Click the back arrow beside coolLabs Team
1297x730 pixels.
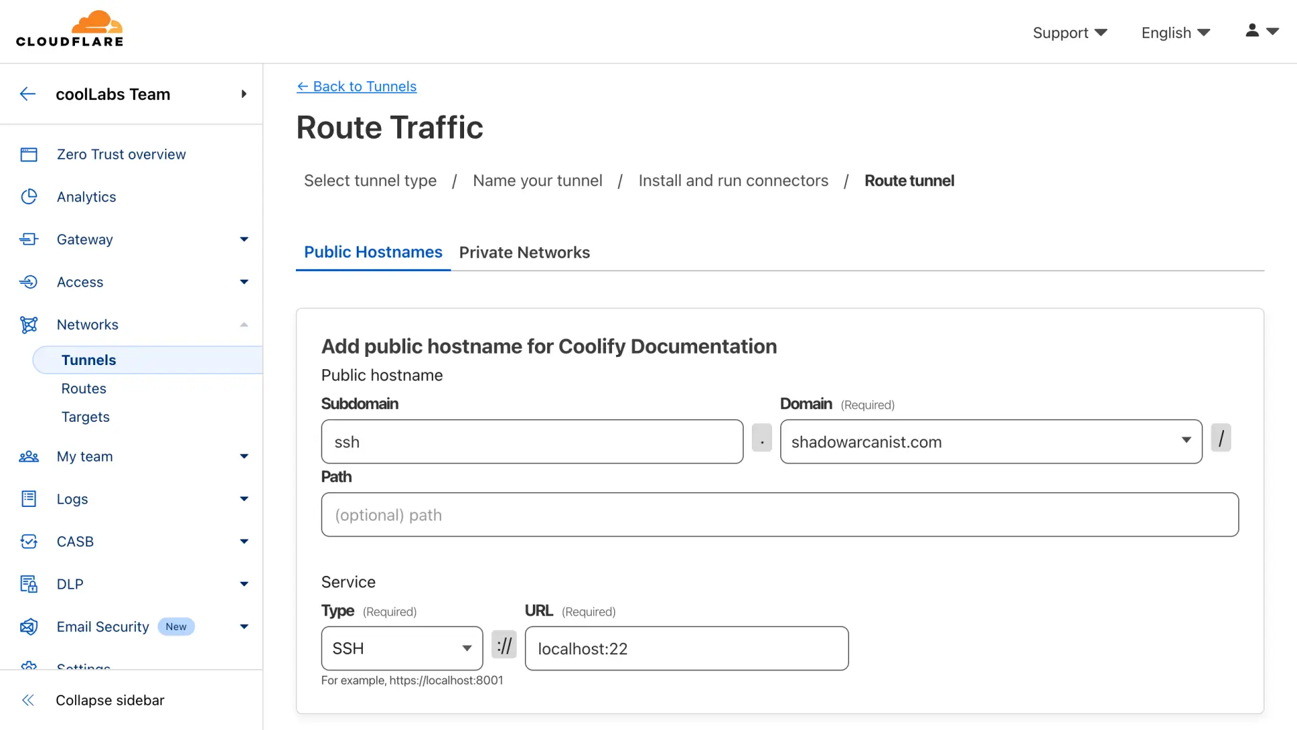pos(28,94)
